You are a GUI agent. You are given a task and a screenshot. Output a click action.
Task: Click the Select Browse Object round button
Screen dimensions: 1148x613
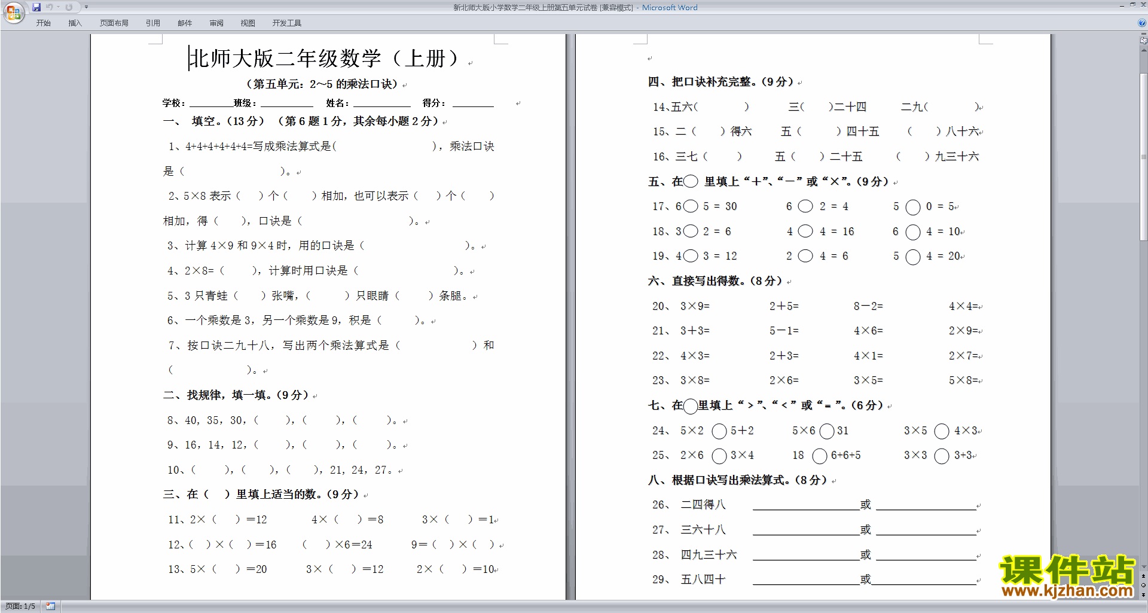coord(1143,585)
